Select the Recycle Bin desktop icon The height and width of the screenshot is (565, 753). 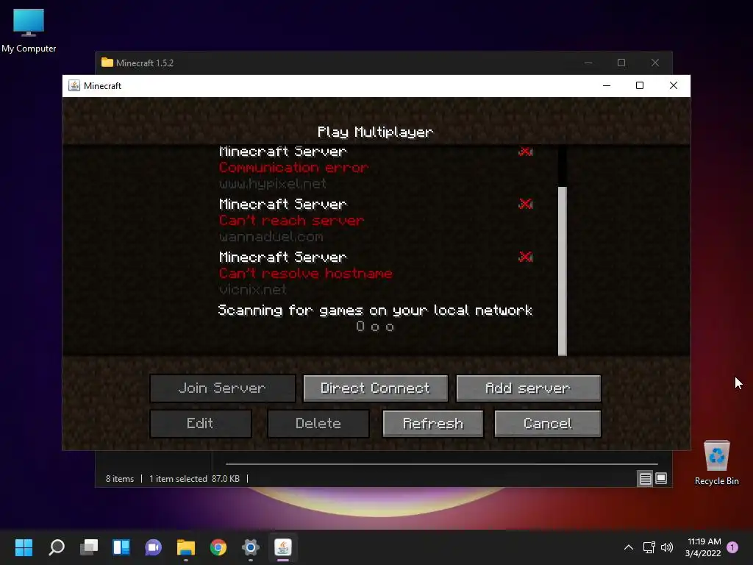[716, 463]
